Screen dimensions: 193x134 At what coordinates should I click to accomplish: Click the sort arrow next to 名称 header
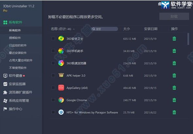pyautogui.click(x=74, y=29)
